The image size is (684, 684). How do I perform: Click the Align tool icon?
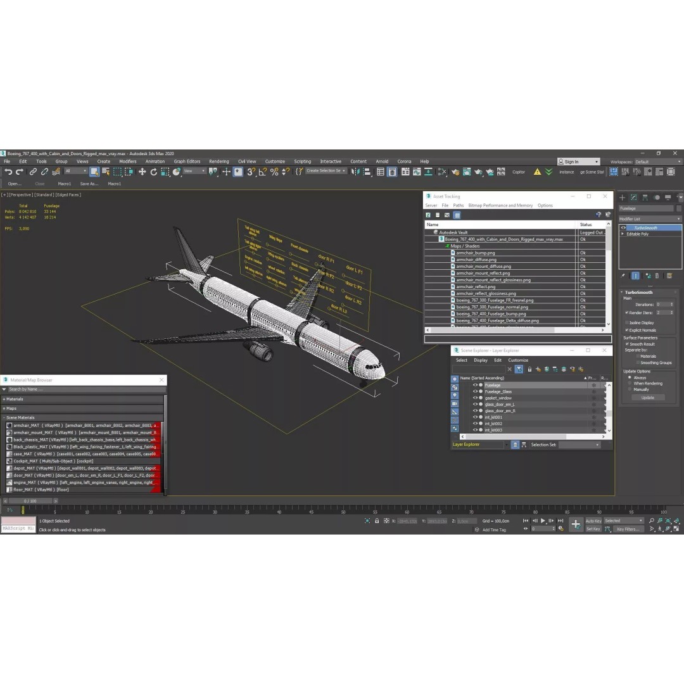pyautogui.click(x=367, y=172)
